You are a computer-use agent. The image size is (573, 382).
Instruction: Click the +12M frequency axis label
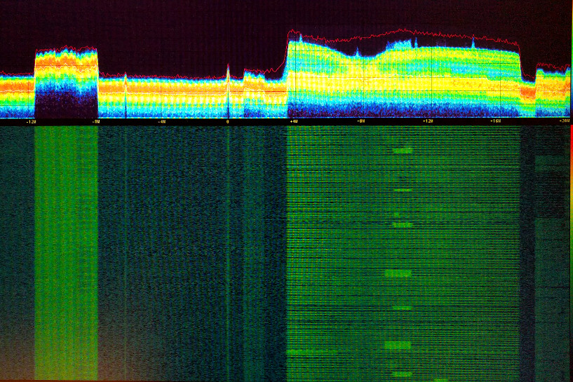pos(428,121)
